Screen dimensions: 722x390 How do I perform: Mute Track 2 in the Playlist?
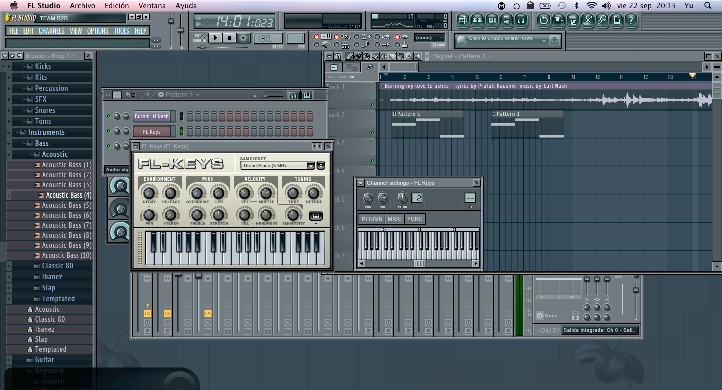point(372,133)
